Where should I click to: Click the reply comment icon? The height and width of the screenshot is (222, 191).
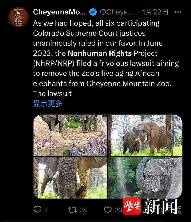(37, 210)
